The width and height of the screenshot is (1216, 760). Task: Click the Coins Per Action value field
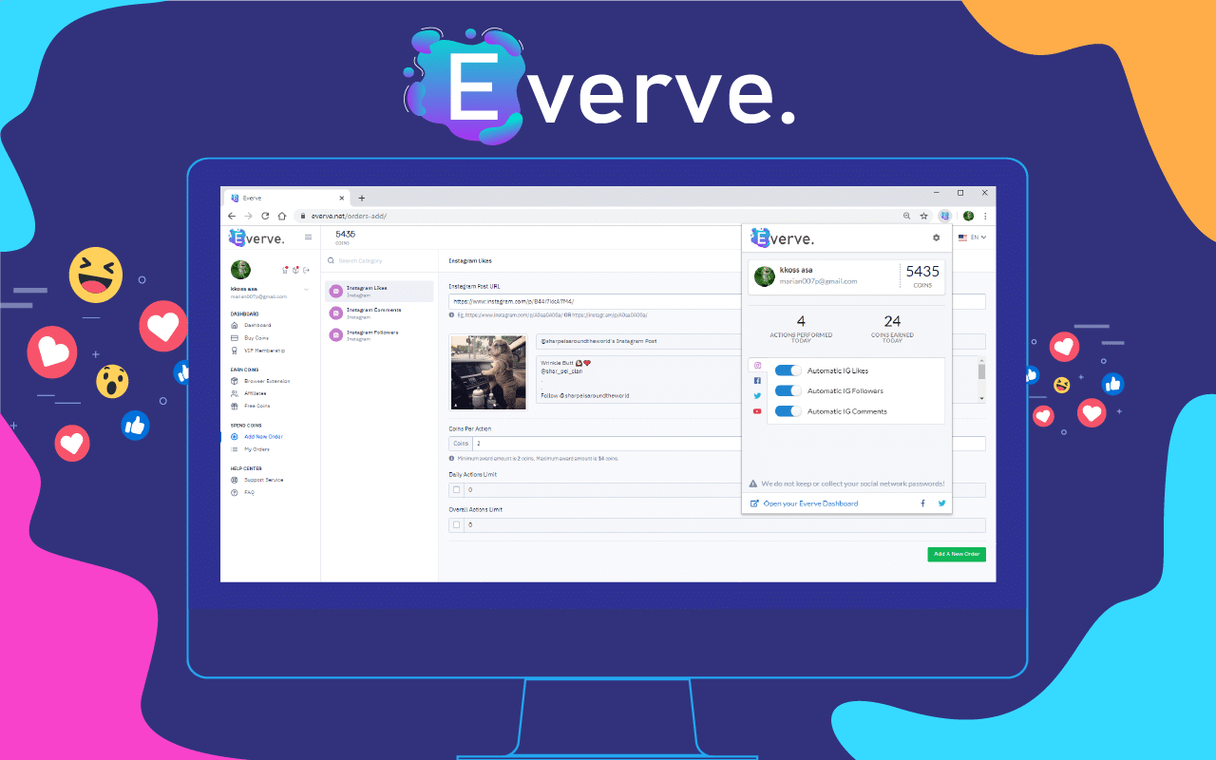click(x=729, y=444)
